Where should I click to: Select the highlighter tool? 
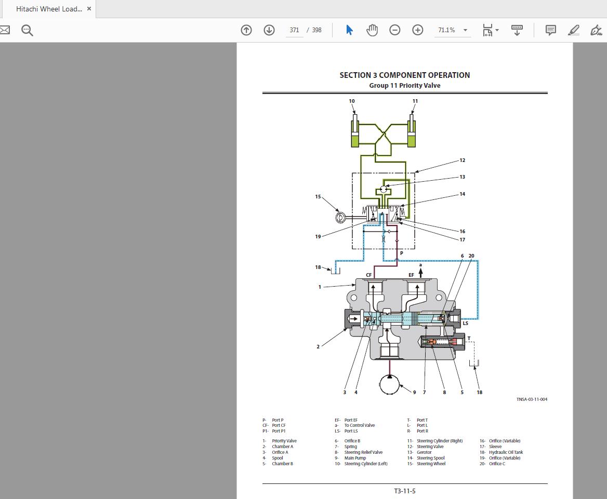click(573, 30)
